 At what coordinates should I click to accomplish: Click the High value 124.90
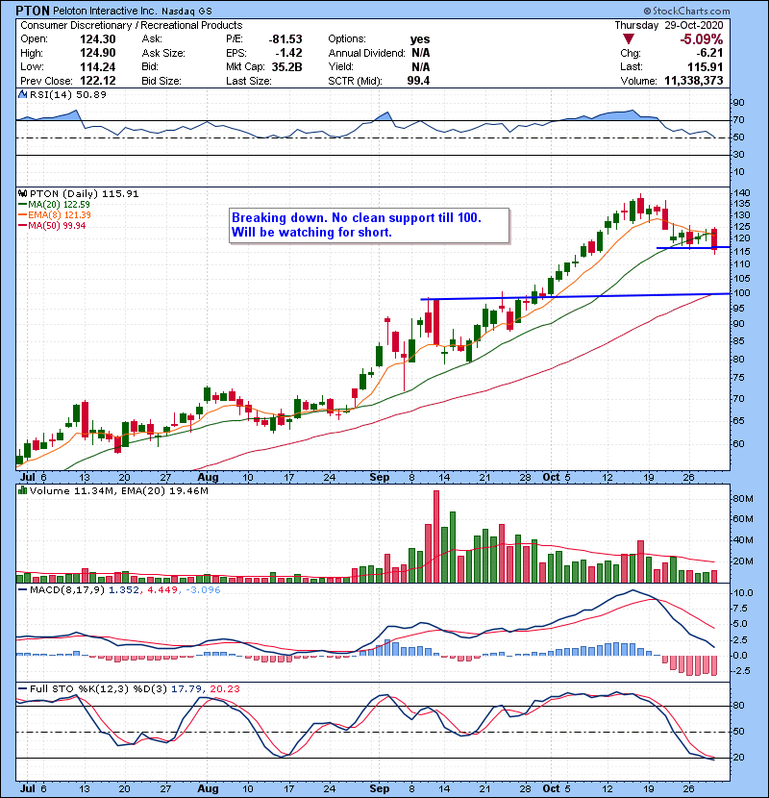(x=98, y=53)
